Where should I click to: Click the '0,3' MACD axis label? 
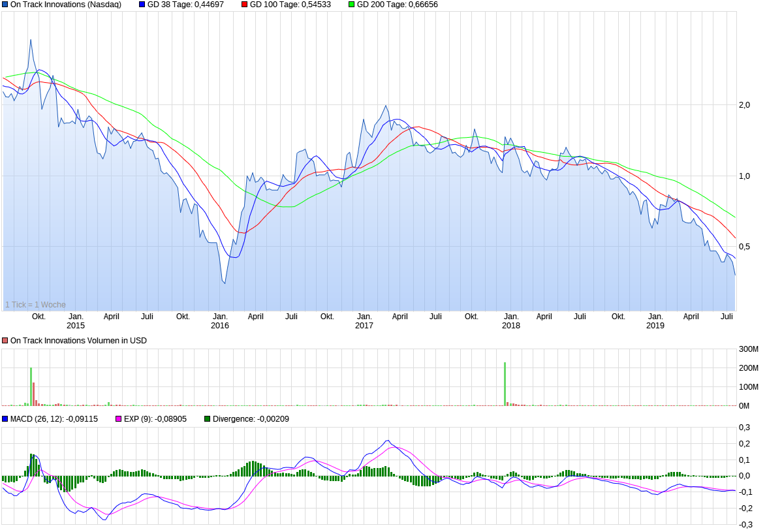[x=744, y=428]
